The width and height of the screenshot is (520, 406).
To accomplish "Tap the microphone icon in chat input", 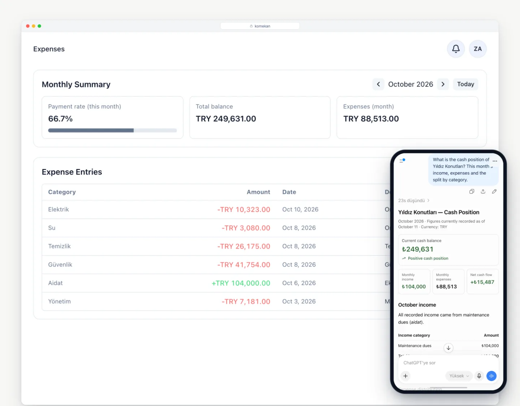I will click(x=479, y=376).
